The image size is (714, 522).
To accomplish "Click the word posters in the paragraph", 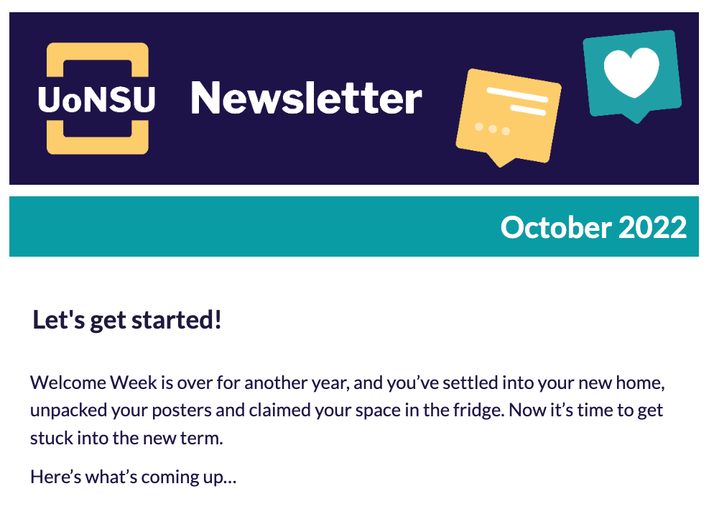I will [x=182, y=411].
